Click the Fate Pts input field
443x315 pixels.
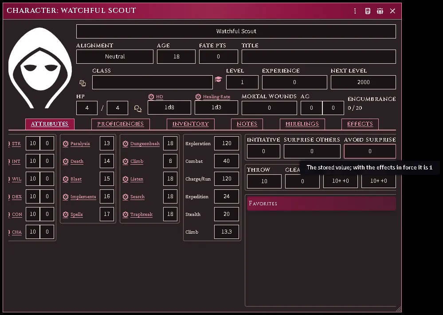point(218,57)
